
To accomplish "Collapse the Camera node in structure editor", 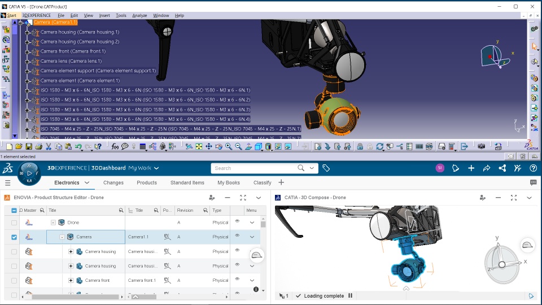I will (62, 237).
